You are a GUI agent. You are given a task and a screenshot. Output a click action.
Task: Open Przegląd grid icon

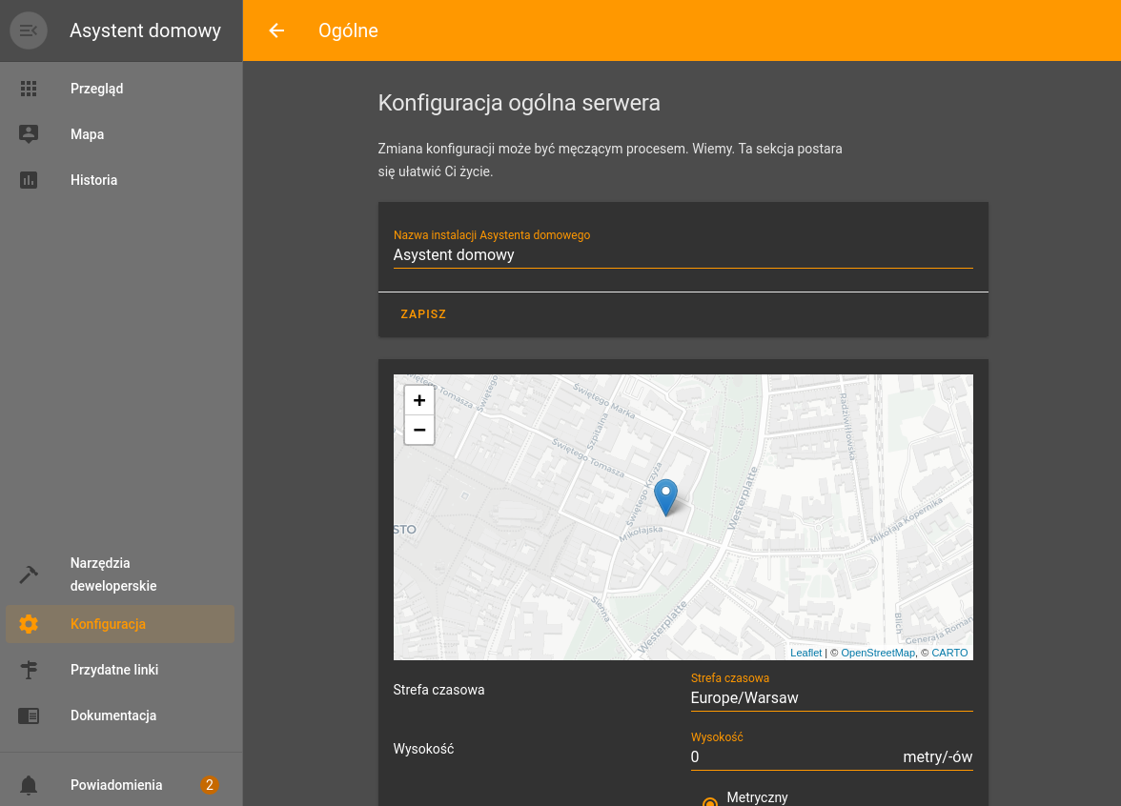click(x=29, y=89)
